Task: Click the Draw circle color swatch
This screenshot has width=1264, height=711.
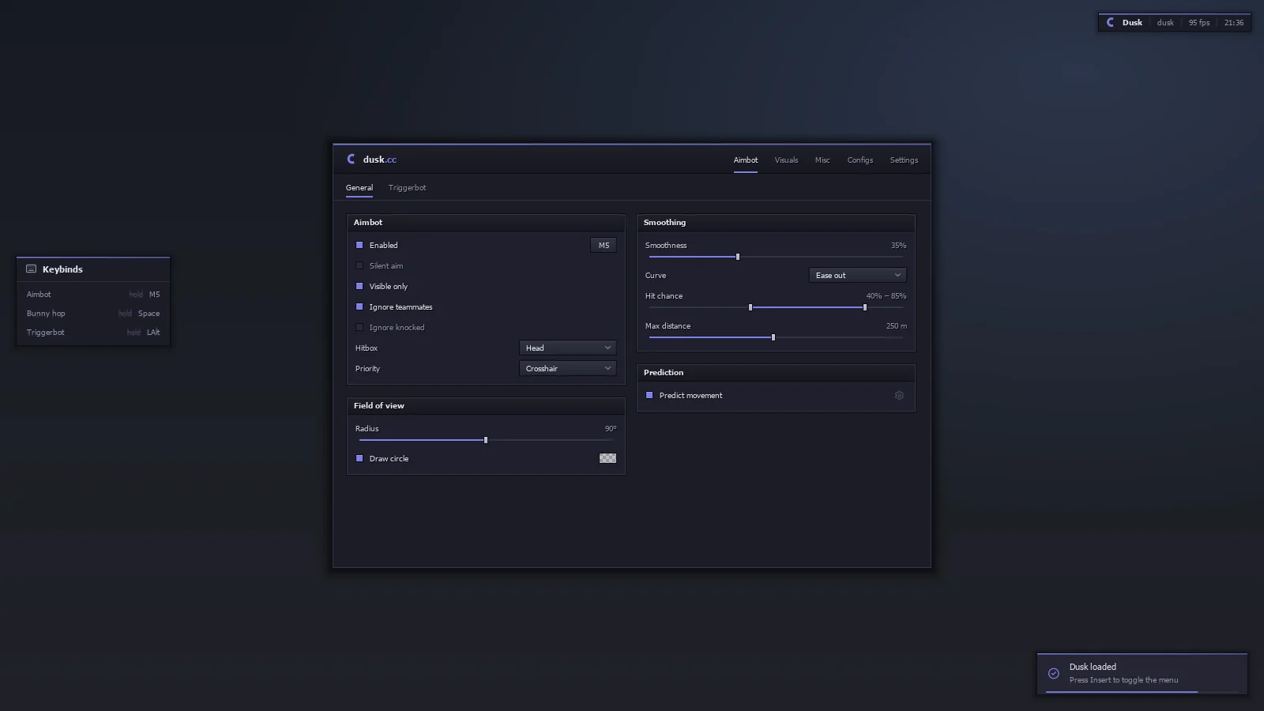Action: (x=608, y=458)
